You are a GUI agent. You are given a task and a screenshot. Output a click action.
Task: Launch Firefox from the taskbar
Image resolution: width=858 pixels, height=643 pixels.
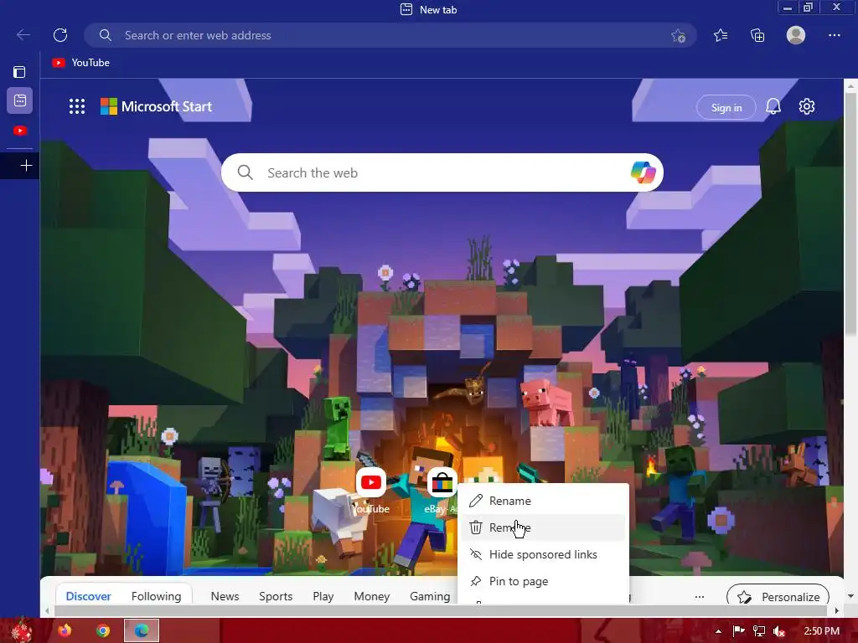coord(65,630)
